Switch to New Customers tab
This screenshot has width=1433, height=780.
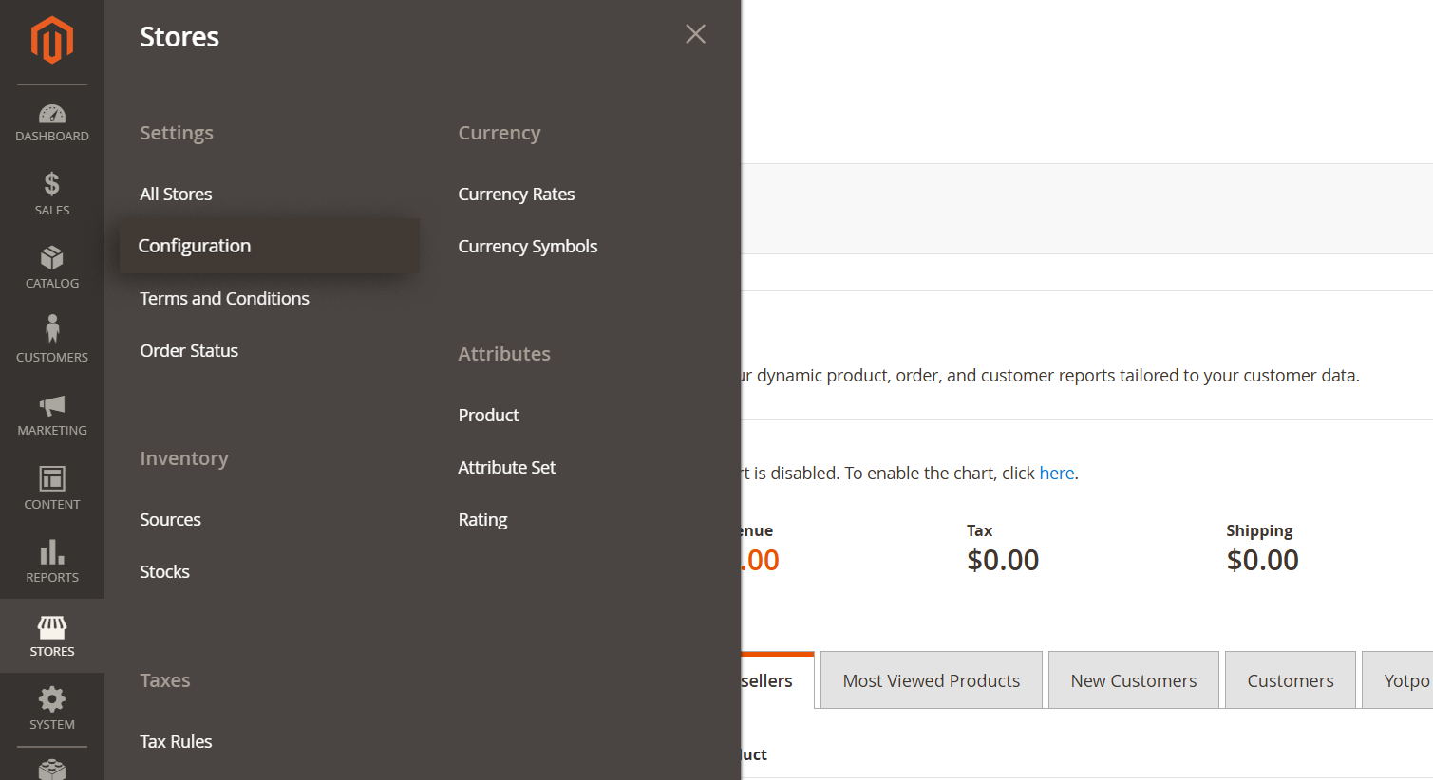coord(1133,680)
